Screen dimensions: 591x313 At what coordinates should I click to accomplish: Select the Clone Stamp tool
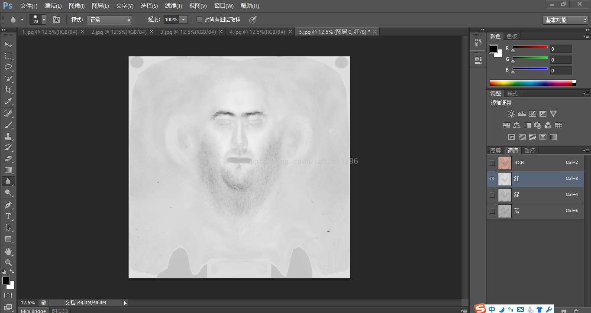coord(8,136)
